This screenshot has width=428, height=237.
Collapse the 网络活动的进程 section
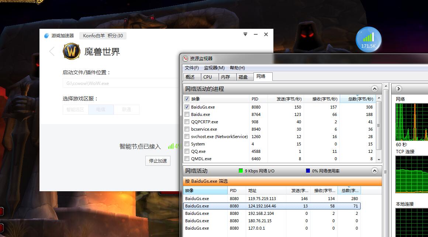(x=375, y=89)
